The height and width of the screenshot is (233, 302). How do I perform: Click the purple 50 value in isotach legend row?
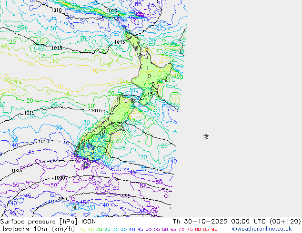tap(149, 229)
